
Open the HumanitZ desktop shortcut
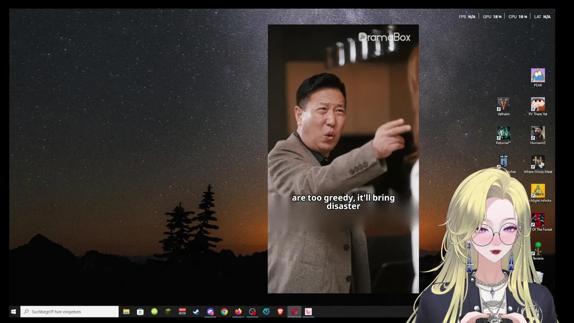538,135
